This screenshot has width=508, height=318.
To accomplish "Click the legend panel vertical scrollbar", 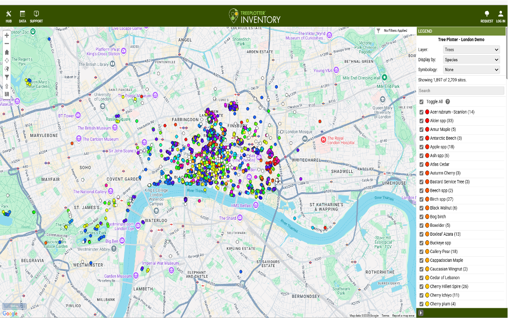I will [507, 53].
